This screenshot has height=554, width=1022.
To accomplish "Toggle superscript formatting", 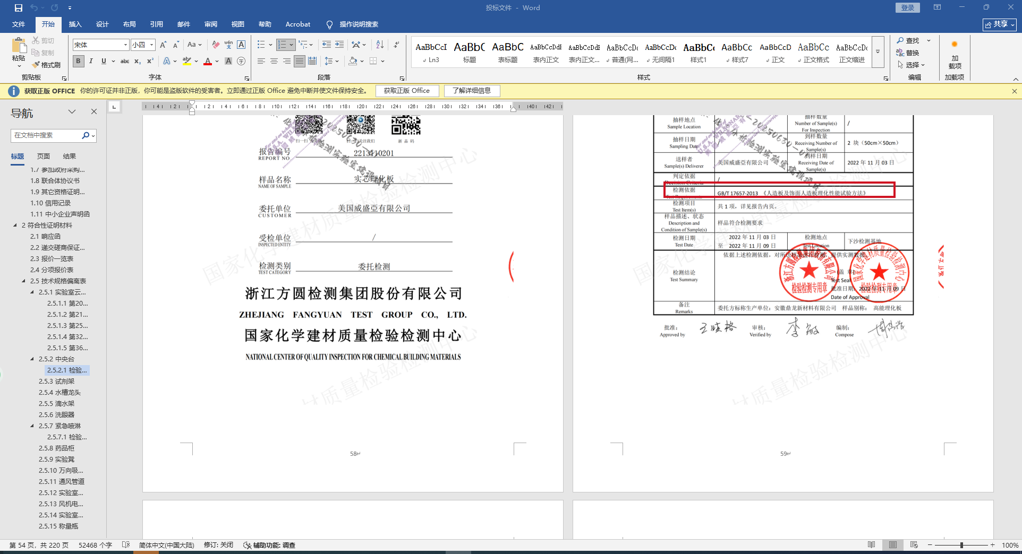I will 150,61.
